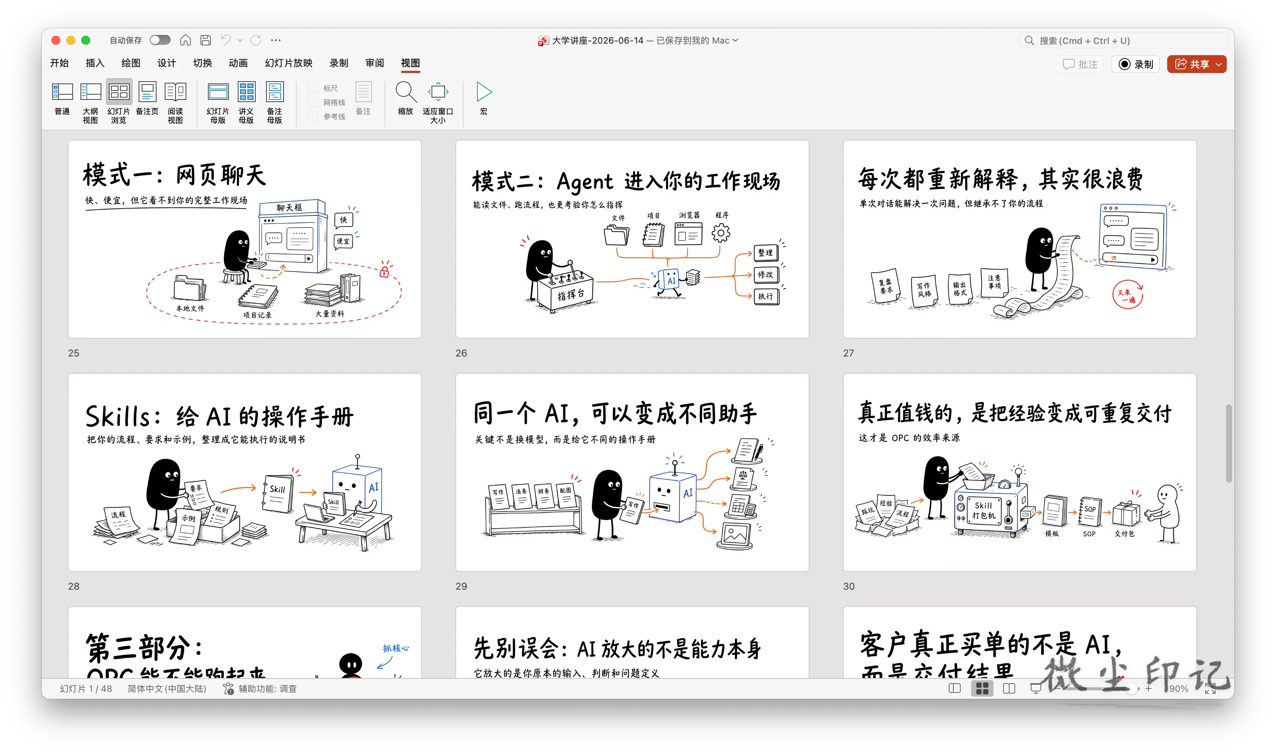Click the redo icon in title bar
1276x754 pixels.
(x=256, y=40)
